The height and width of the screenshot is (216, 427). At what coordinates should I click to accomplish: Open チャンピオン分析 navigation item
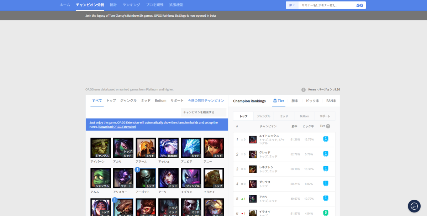pyautogui.click(x=90, y=5)
